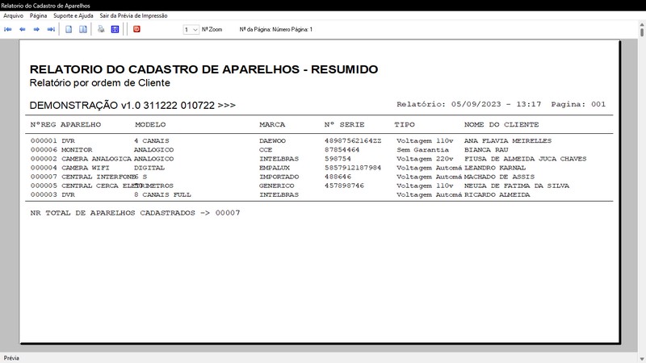Click 'Voltagem 220v' type cell
This screenshot has height=363, width=646.
425,159
